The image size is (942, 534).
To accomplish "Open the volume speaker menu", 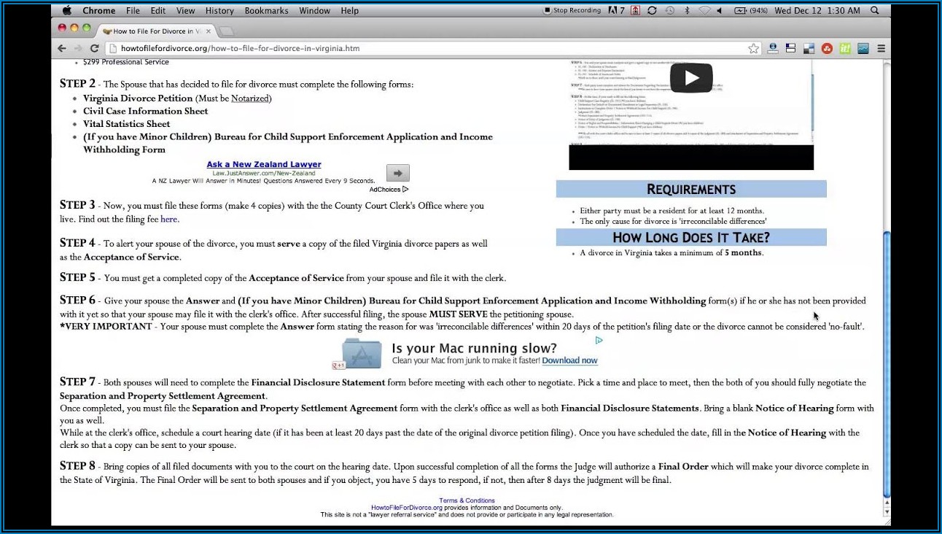I will pos(720,10).
